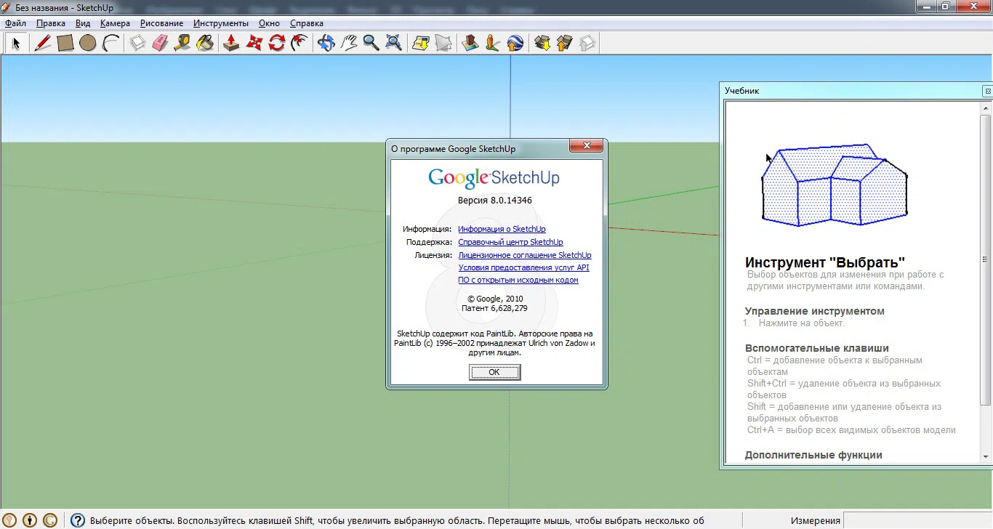Click the Zoom Extents icon
This screenshot has height=529, width=993.
[393, 43]
